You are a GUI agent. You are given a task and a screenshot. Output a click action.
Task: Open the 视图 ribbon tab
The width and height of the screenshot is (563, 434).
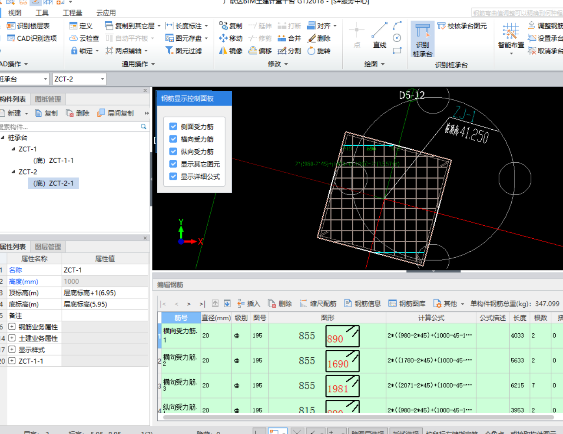coord(15,13)
